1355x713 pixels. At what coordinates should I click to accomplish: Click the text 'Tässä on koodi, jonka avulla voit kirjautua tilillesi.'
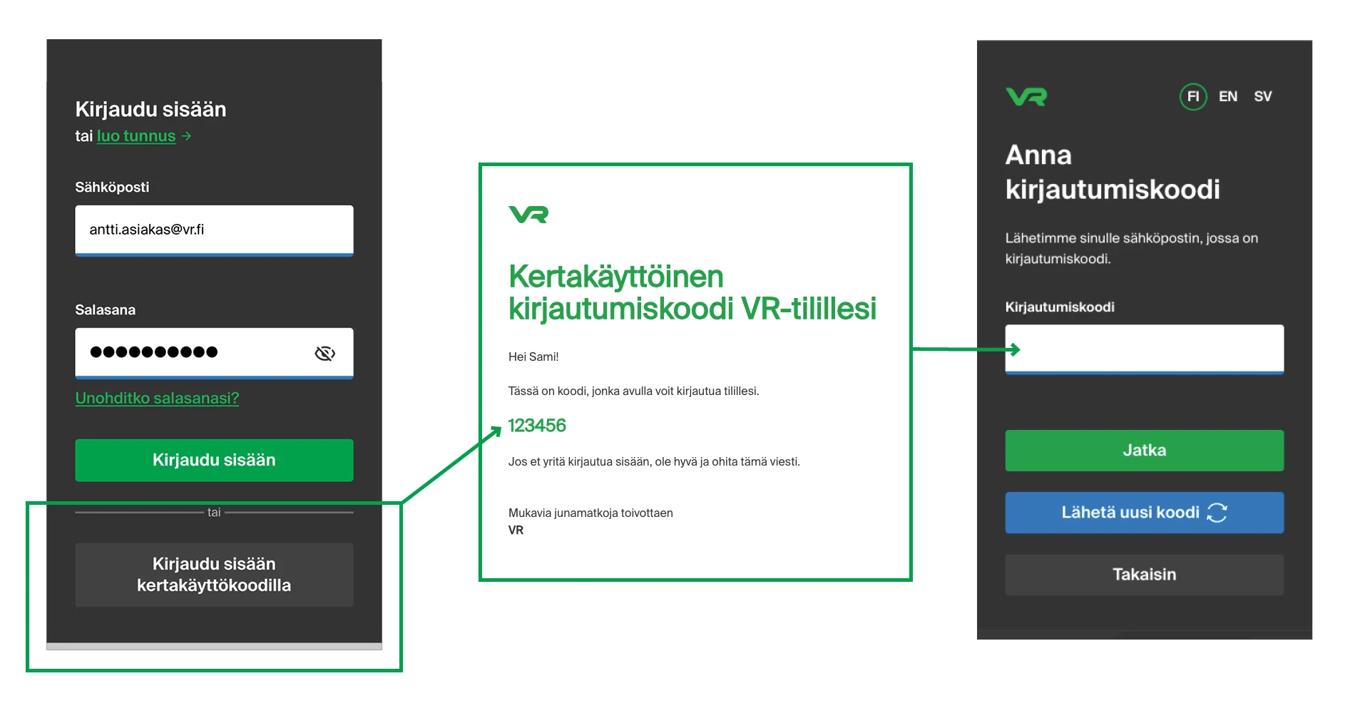(633, 391)
